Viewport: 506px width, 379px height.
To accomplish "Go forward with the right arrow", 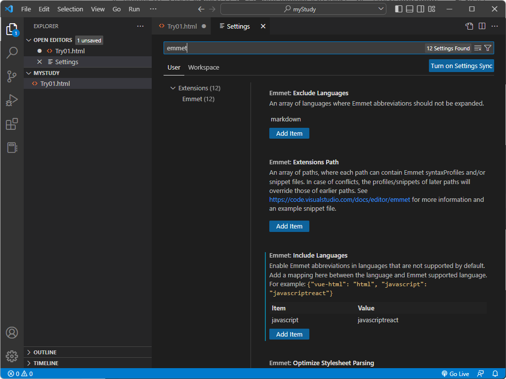I will click(212, 9).
